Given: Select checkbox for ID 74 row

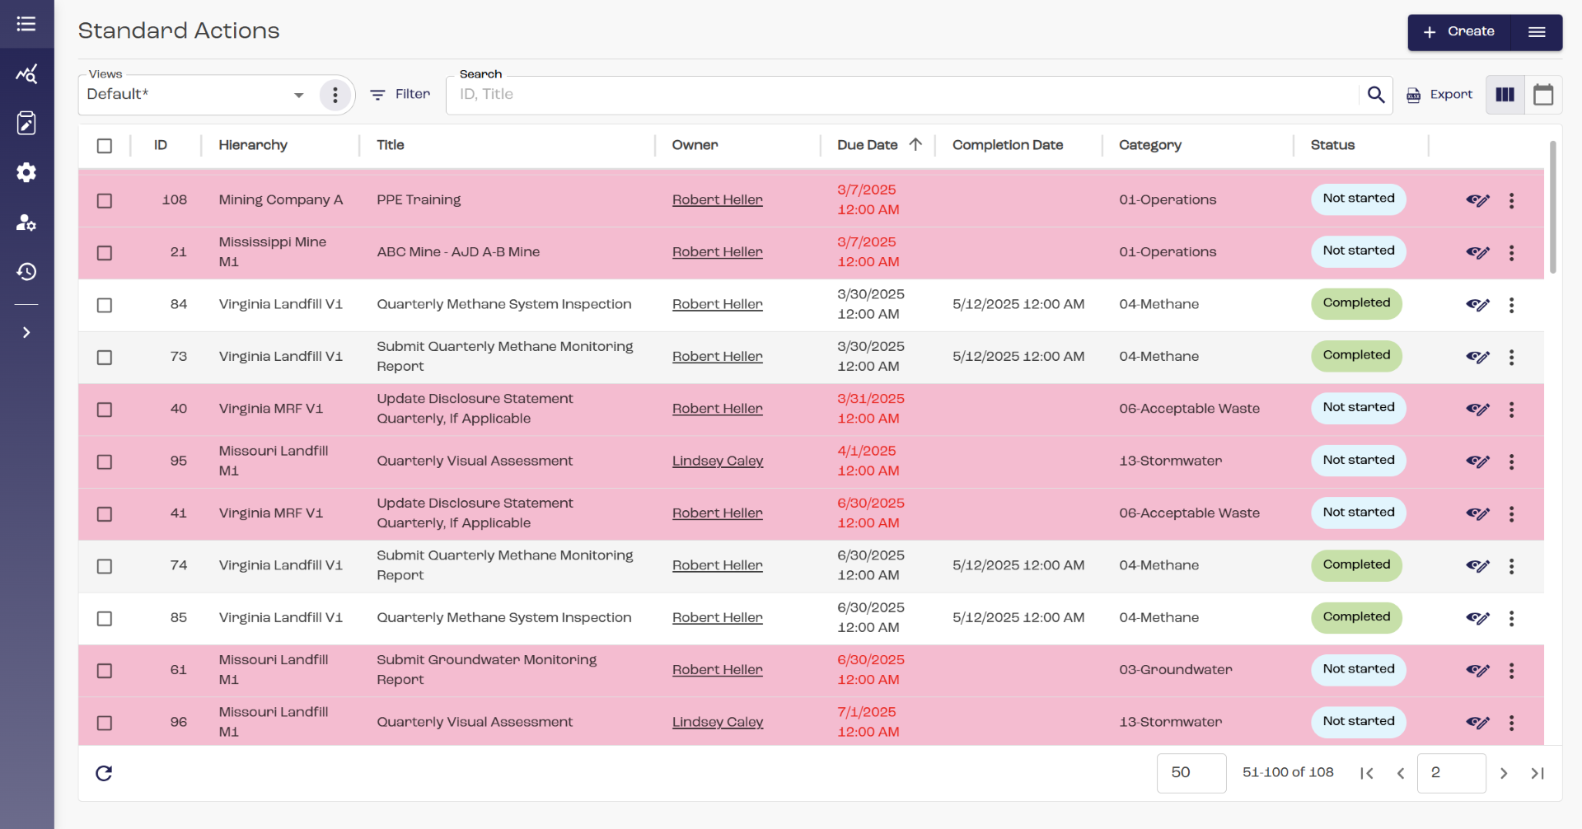Looking at the screenshot, I should pos(105,567).
